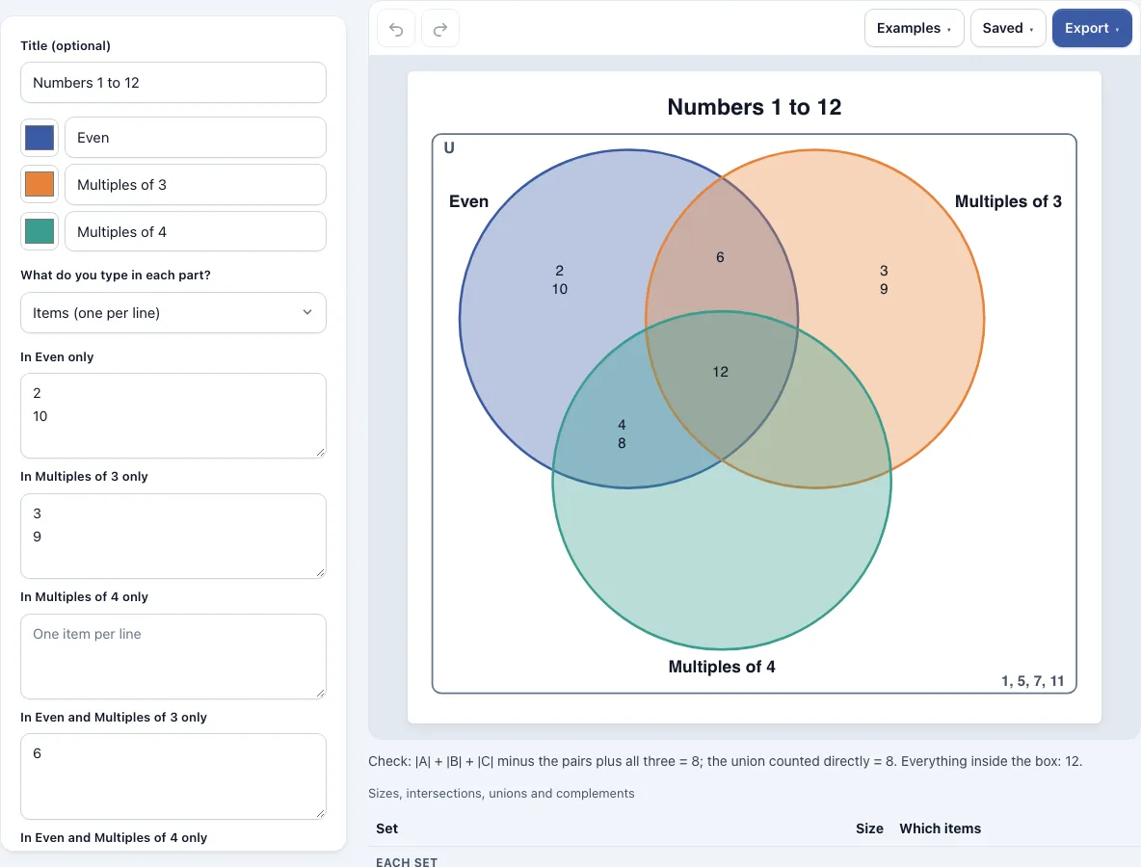This screenshot has width=1141, height=867.
Task: Pick the orange swatch for Multiples of 3
Action: pyautogui.click(x=40, y=185)
